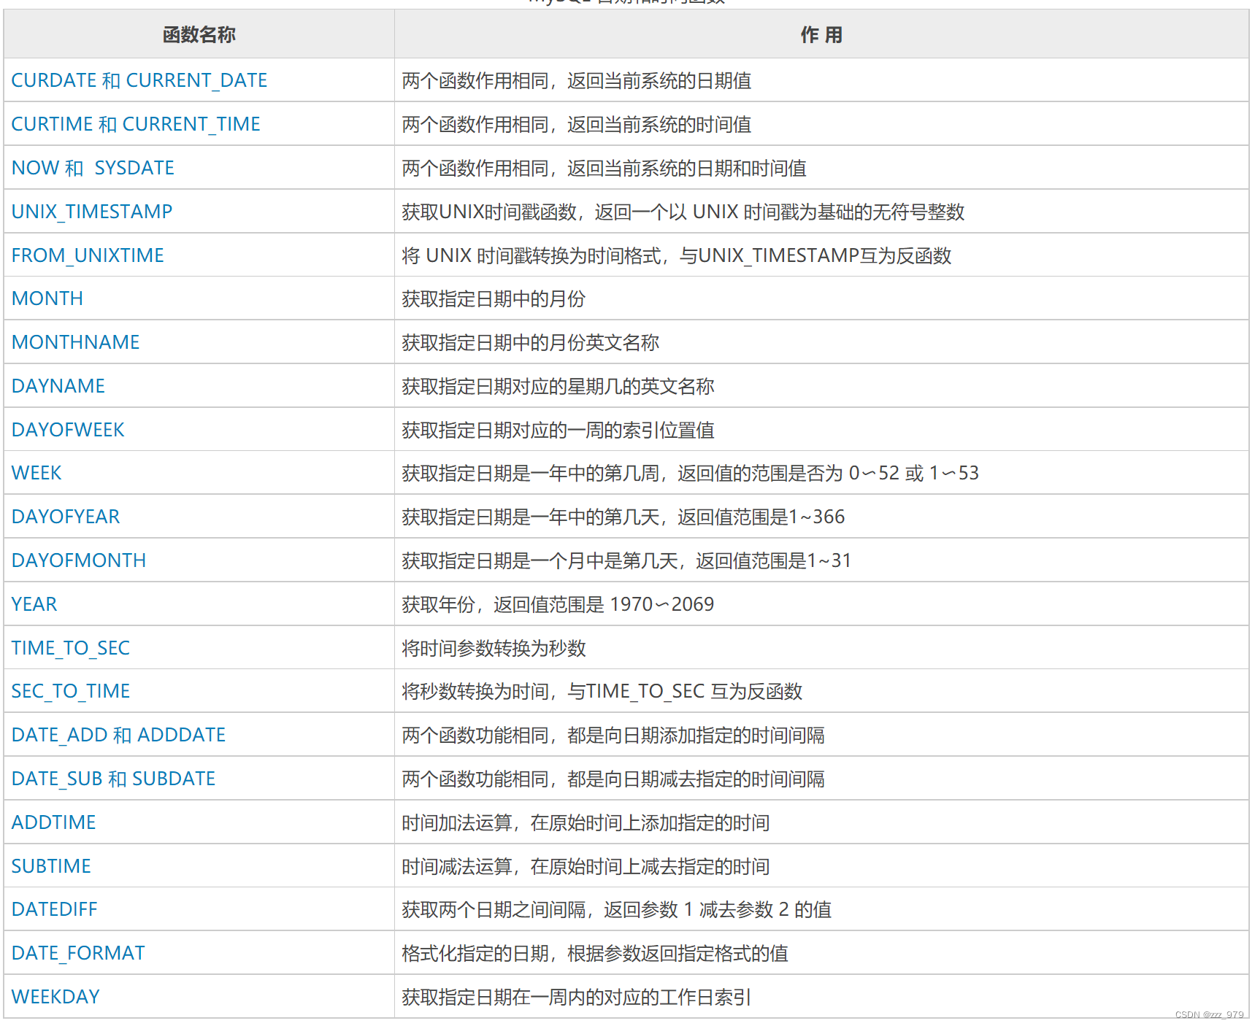Click the DATEDIFF function link
The width and height of the screenshot is (1255, 1026).
click(54, 909)
